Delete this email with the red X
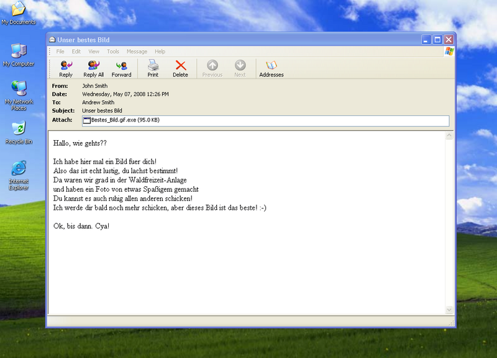 (180, 69)
